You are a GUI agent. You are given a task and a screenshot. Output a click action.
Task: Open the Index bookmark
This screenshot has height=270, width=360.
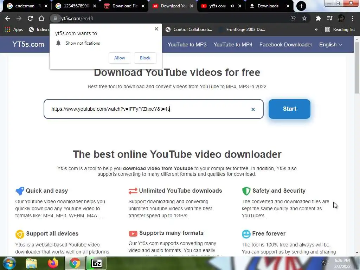[x=39, y=30]
